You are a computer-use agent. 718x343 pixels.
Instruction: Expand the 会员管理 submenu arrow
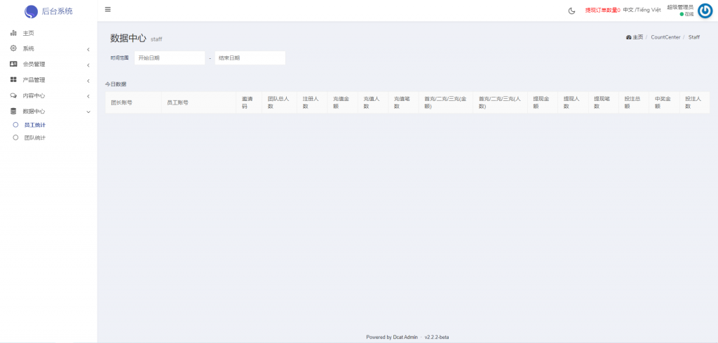point(88,65)
